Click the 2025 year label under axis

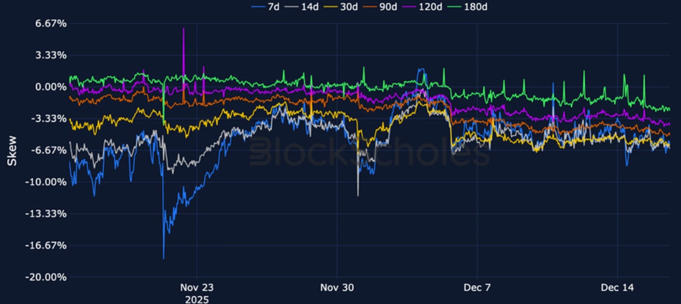197,299
